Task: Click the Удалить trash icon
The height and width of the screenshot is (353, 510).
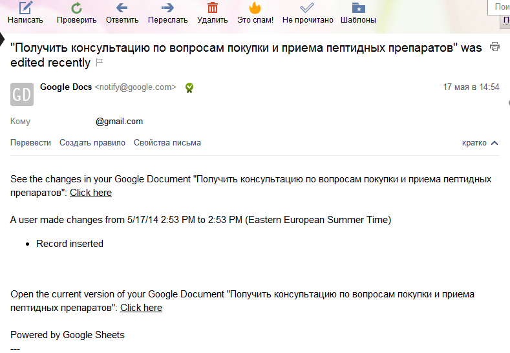Action: point(213,8)
